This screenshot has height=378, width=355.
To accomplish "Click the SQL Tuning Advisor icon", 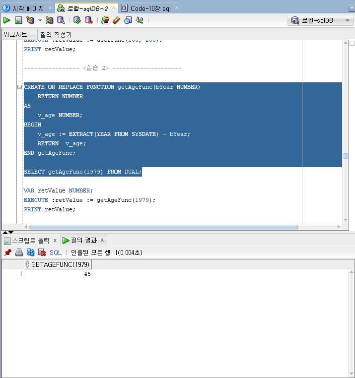I will [61, 20].
